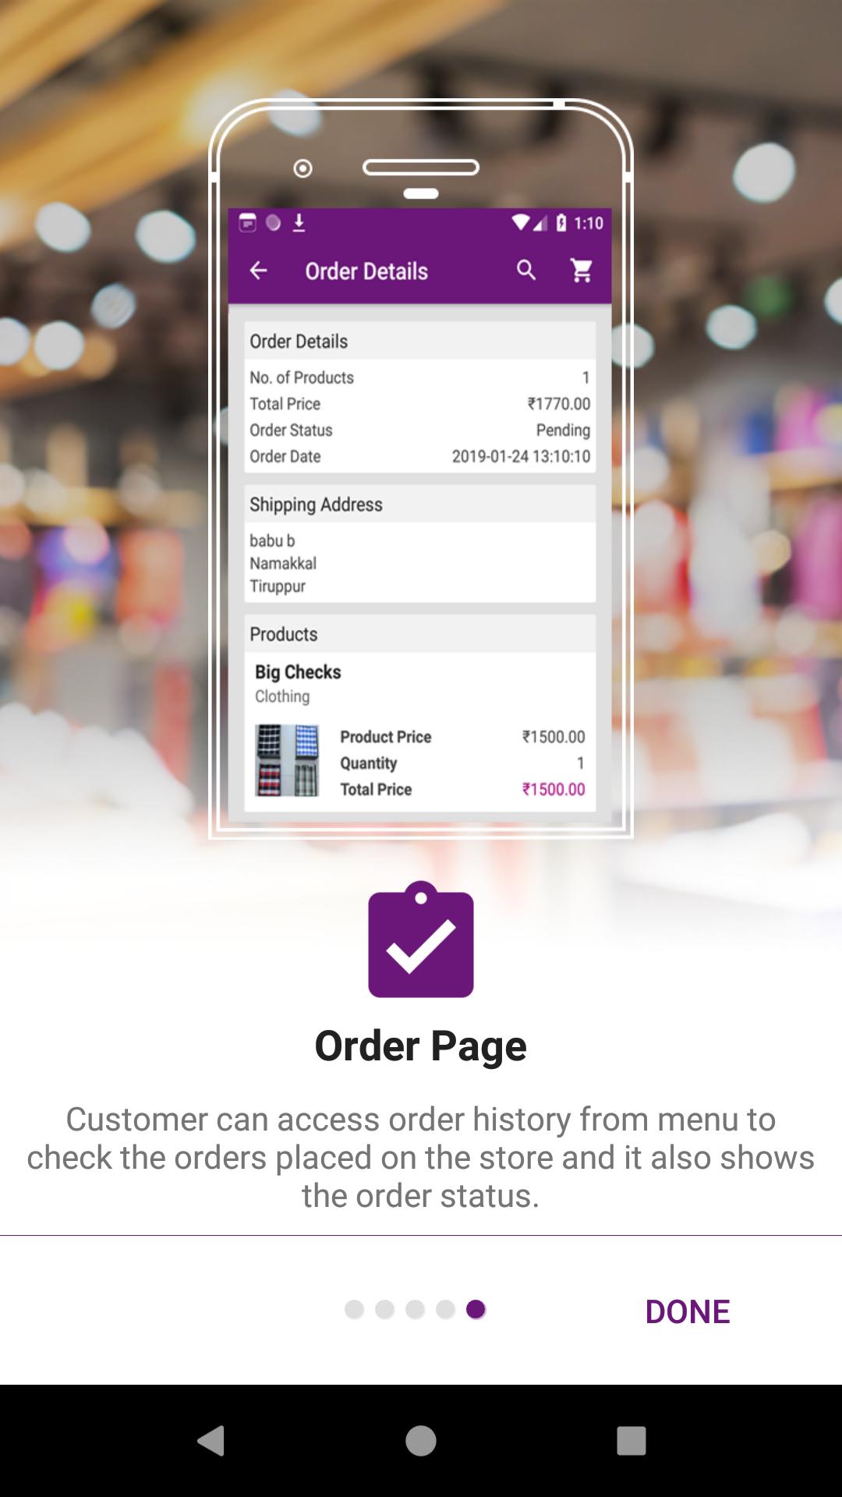Tap the Android back navigation button

210,1440
